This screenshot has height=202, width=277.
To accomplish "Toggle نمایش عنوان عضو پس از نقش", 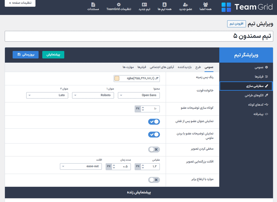I will (154, 122).
